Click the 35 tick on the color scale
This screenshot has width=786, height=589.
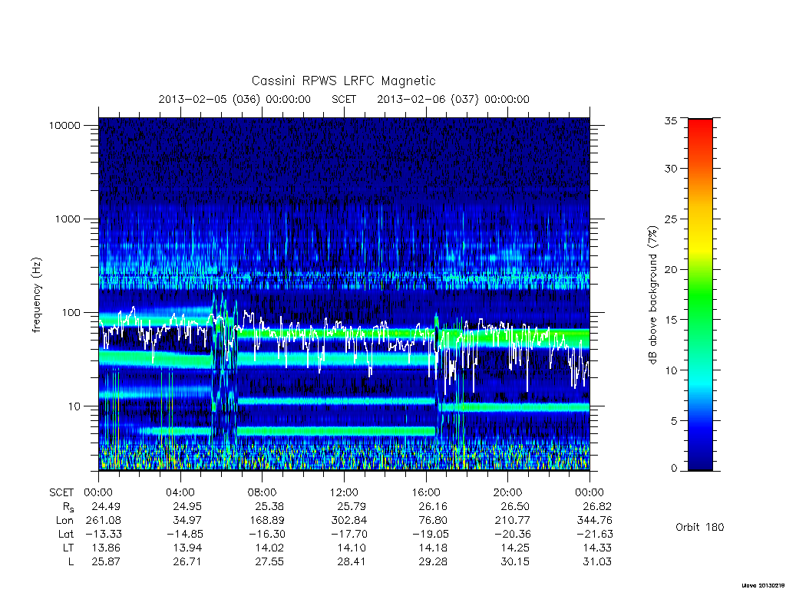(x=670, y=120)
